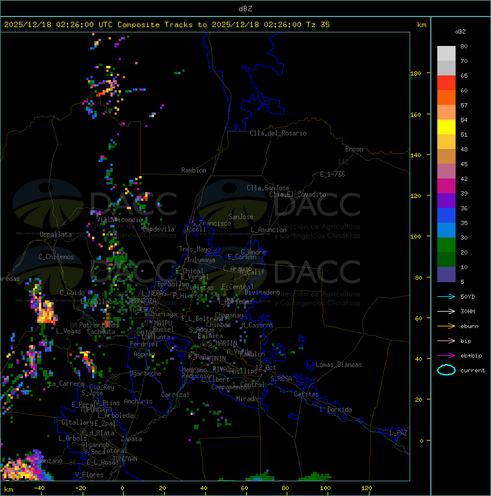
Task: Click the MAIPU label
Action: tap(163, 323)
